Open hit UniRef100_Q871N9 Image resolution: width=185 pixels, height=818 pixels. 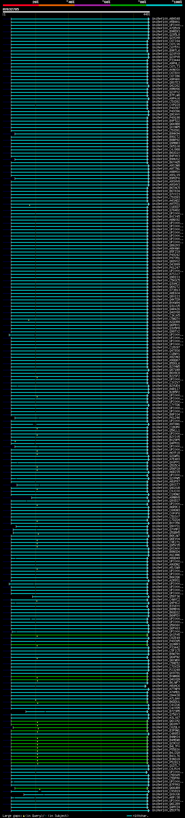coord(166,370)
